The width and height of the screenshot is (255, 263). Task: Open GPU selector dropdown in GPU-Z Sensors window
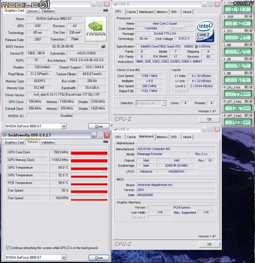pos(64,257)
